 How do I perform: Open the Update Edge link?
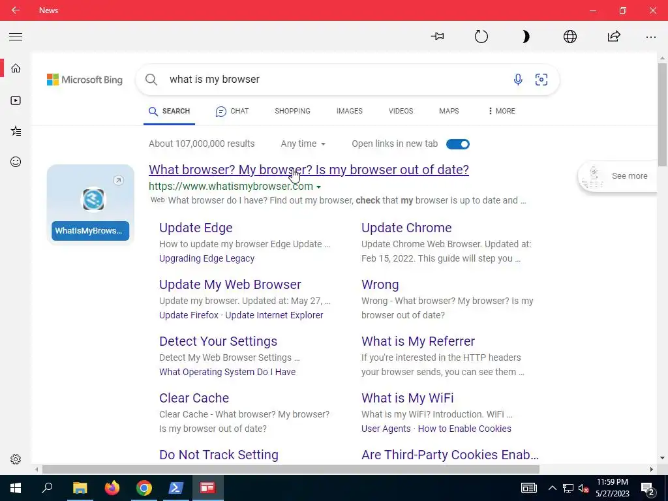196,228
